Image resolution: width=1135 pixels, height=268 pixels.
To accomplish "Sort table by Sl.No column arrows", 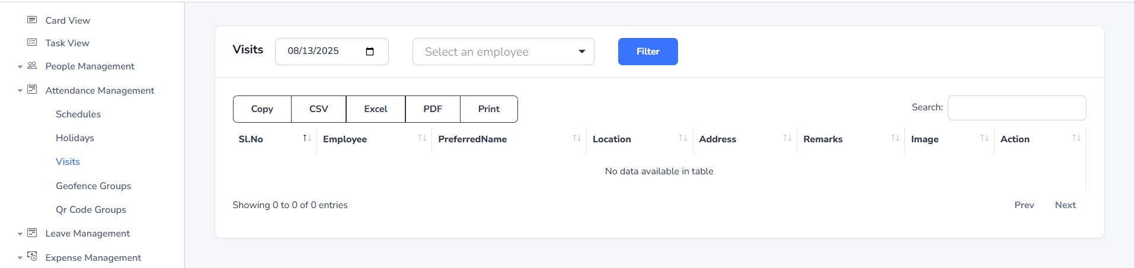I will [306, 138].
